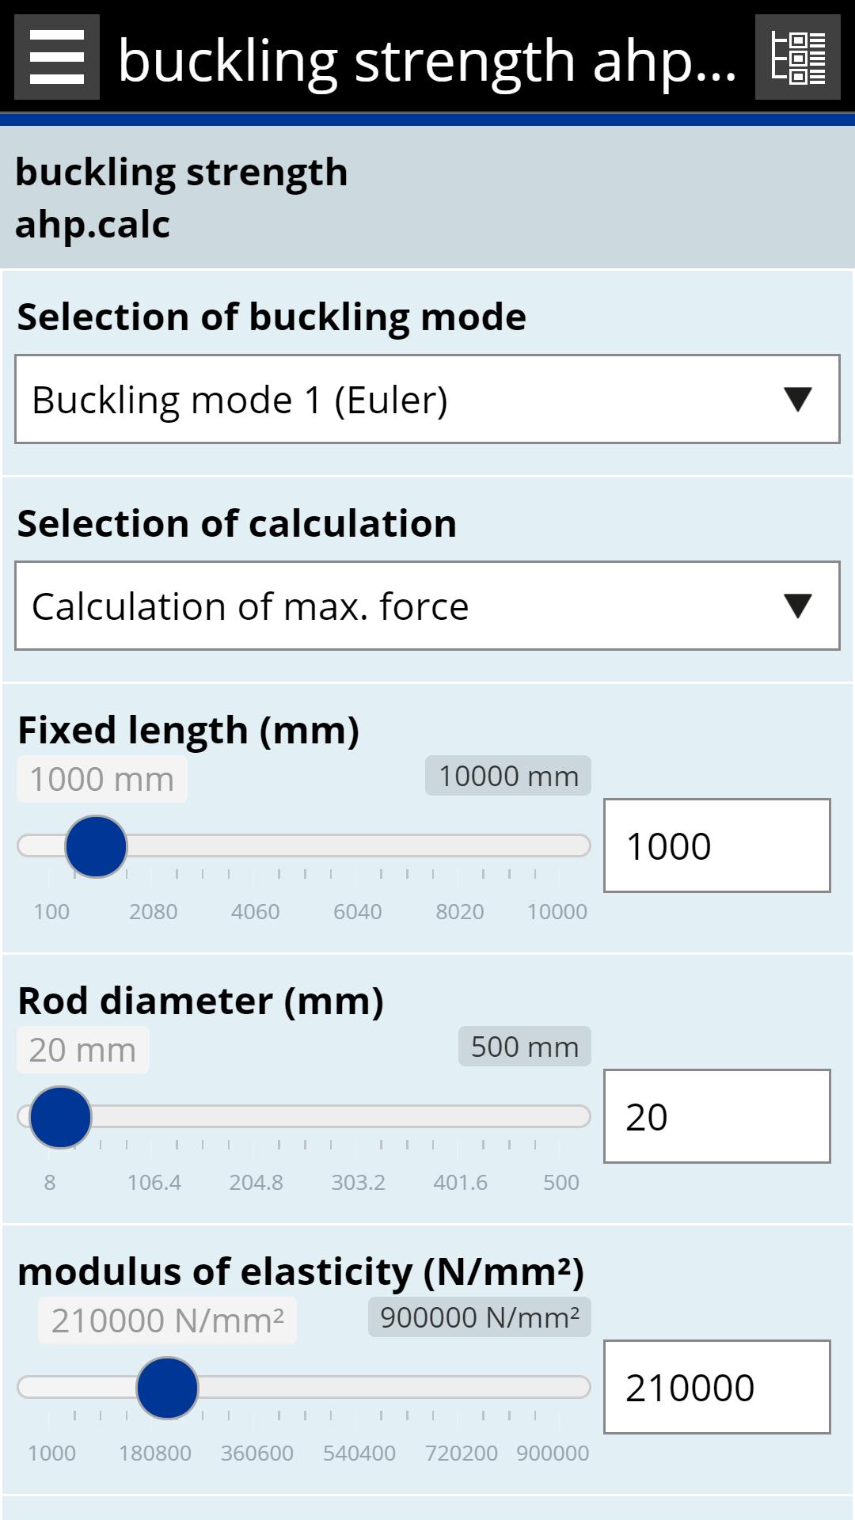Click the buckling mode dropdown arrow
The image size is (855, 1520).
tap(797, 399)
